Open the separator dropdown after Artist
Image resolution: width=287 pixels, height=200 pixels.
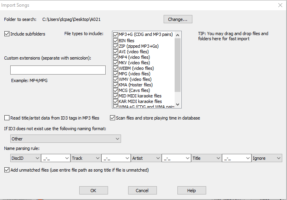176,158
